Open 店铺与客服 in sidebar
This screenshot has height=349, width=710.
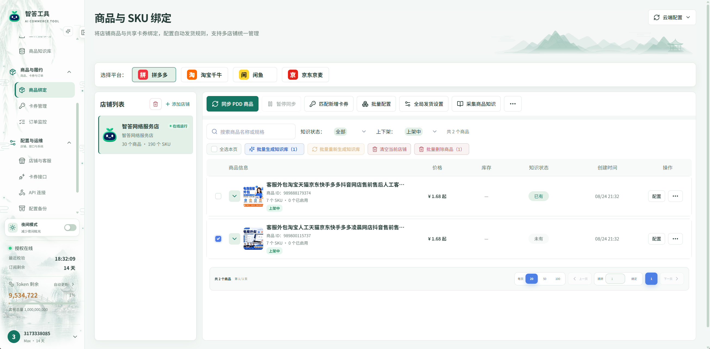tap(40, 160)
